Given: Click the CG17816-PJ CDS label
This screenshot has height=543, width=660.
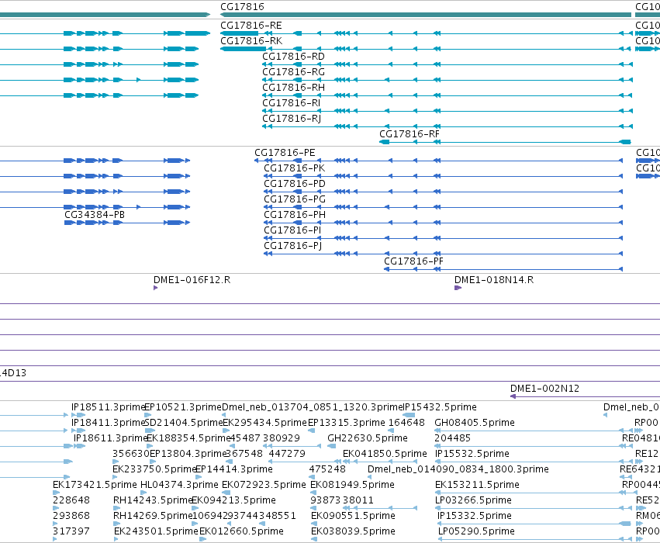Looking at the screenshot, I should 292,246.
